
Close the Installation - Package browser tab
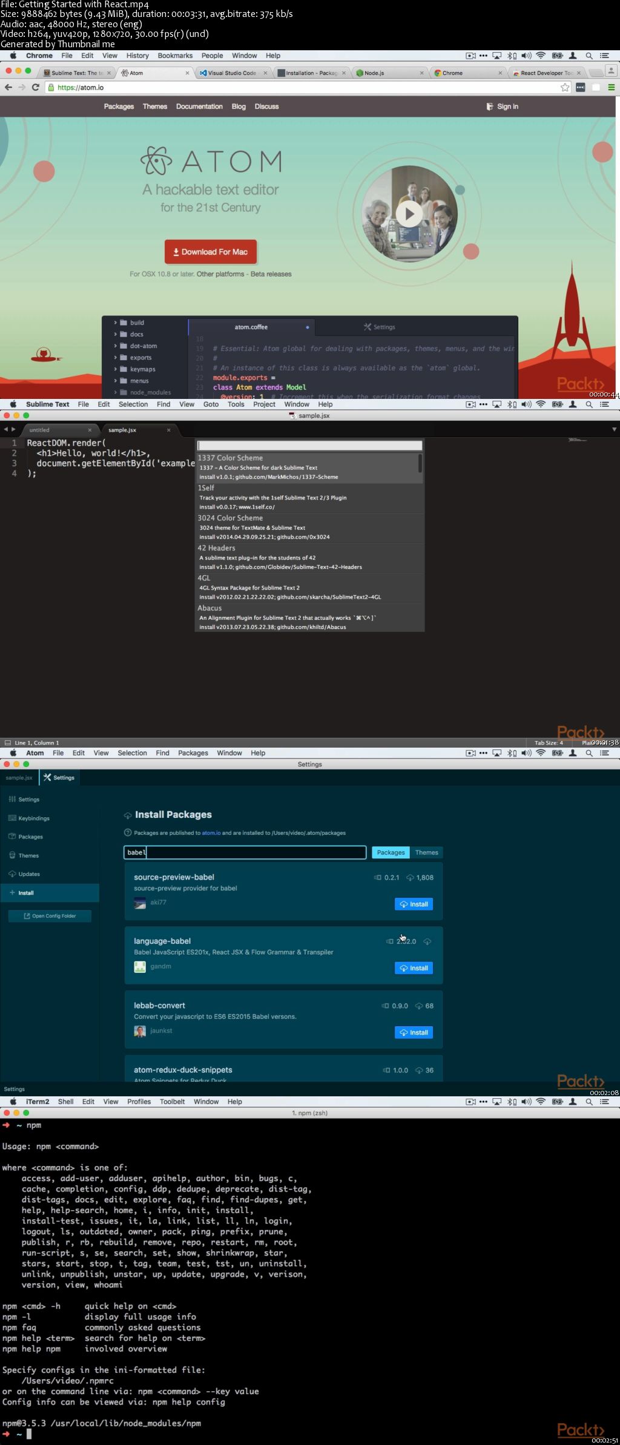[344, 73]
